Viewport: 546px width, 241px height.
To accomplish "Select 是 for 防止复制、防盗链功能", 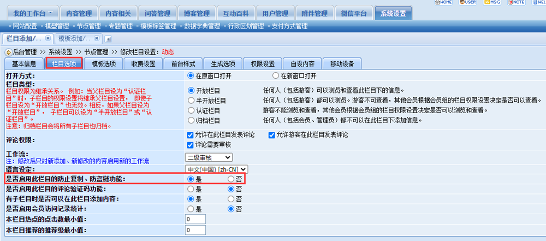I will click(191, 179).
